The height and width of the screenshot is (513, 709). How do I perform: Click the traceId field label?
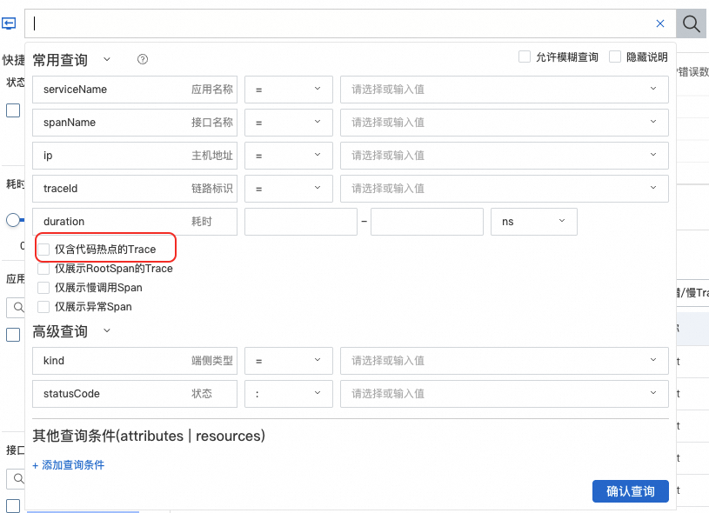point(135,189)
